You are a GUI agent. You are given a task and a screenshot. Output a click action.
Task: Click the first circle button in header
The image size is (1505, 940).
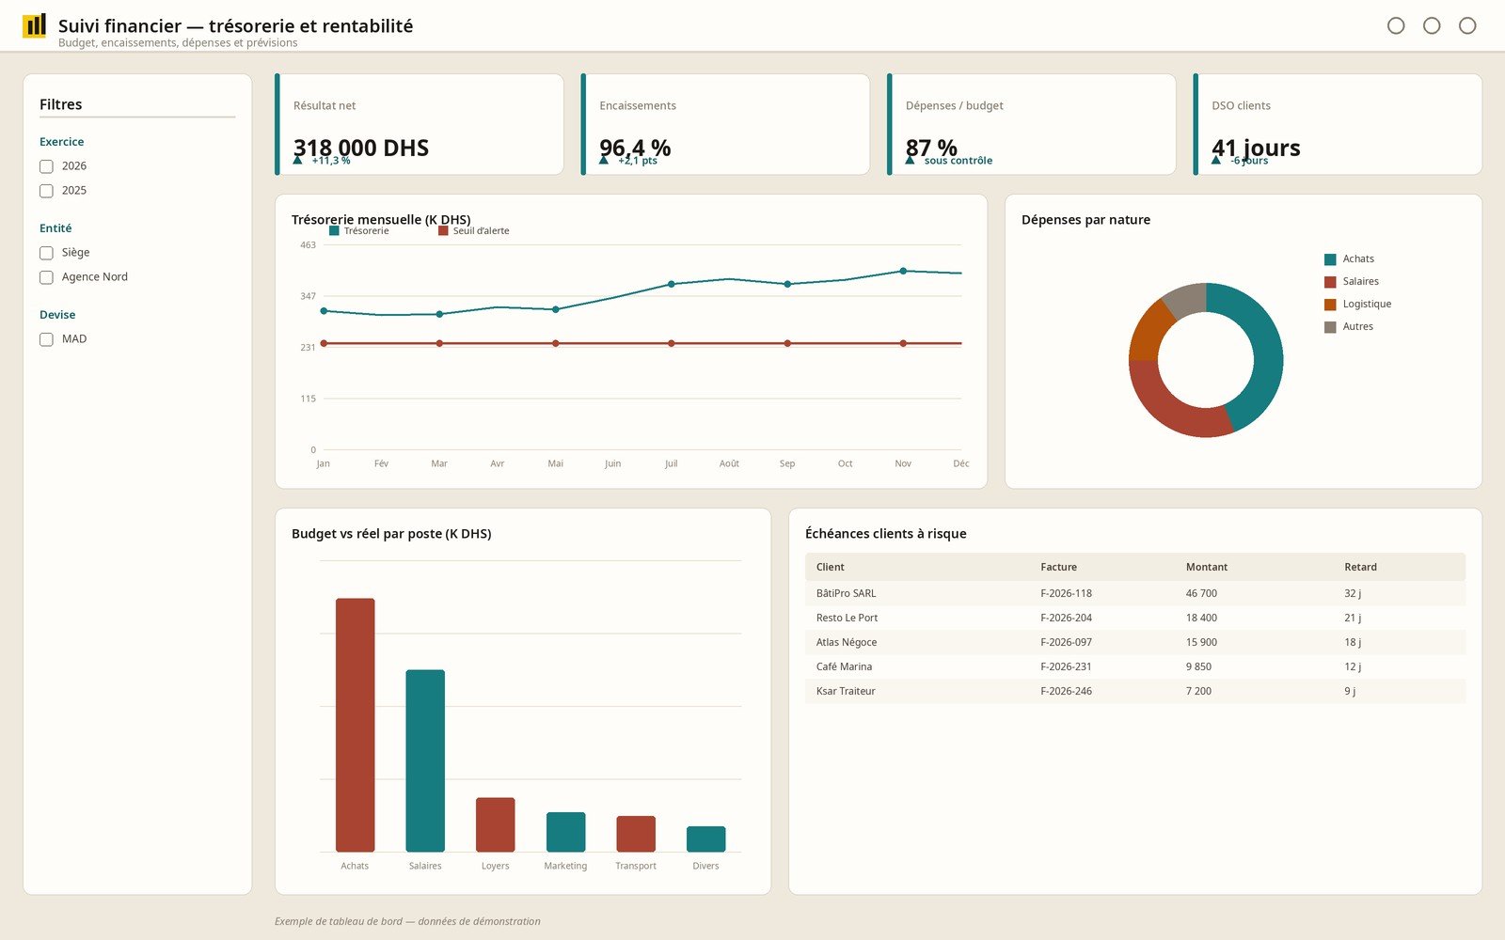pos(1396,25)
